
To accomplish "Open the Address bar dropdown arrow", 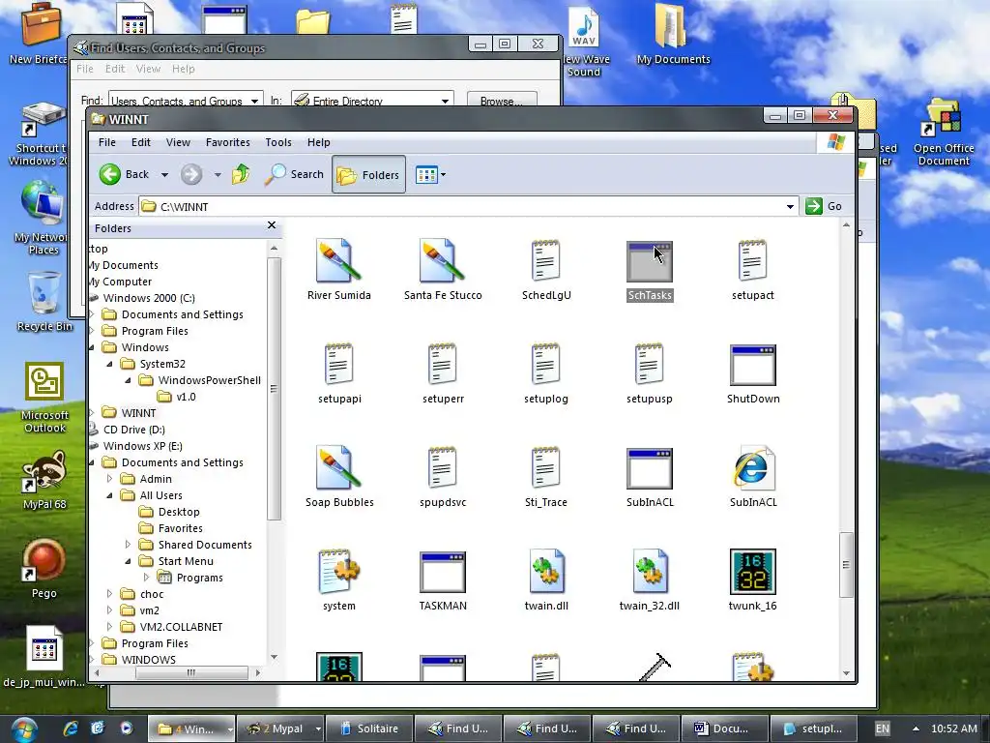I will click(x=790, y=207).
